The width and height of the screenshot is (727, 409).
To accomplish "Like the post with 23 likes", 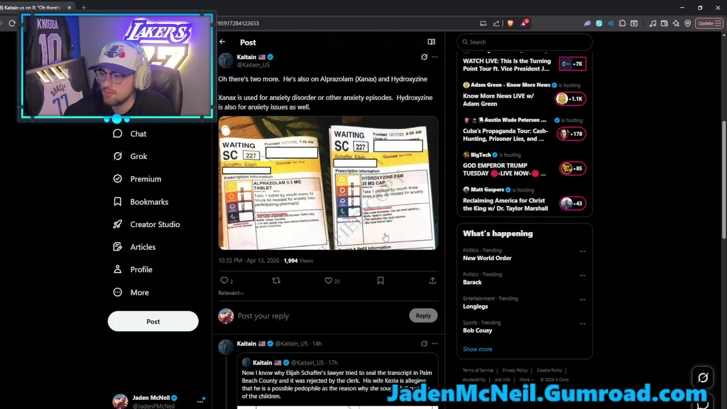I will click(x=331, y=281).
